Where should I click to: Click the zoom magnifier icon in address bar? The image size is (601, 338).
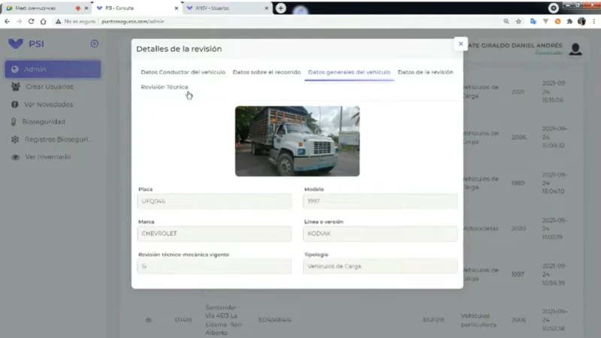point(506,22)
